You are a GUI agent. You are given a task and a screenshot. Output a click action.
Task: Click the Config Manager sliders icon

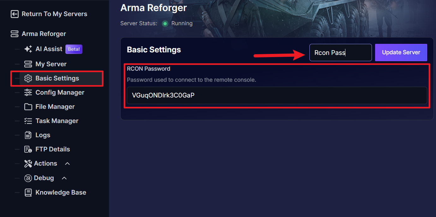(28, 92)
